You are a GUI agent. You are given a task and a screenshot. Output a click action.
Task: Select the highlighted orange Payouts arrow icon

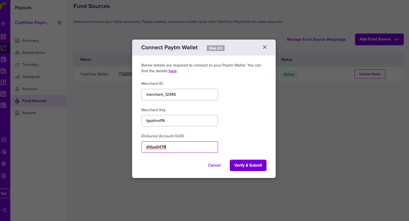pyautogui.click(x=3, y=48)
